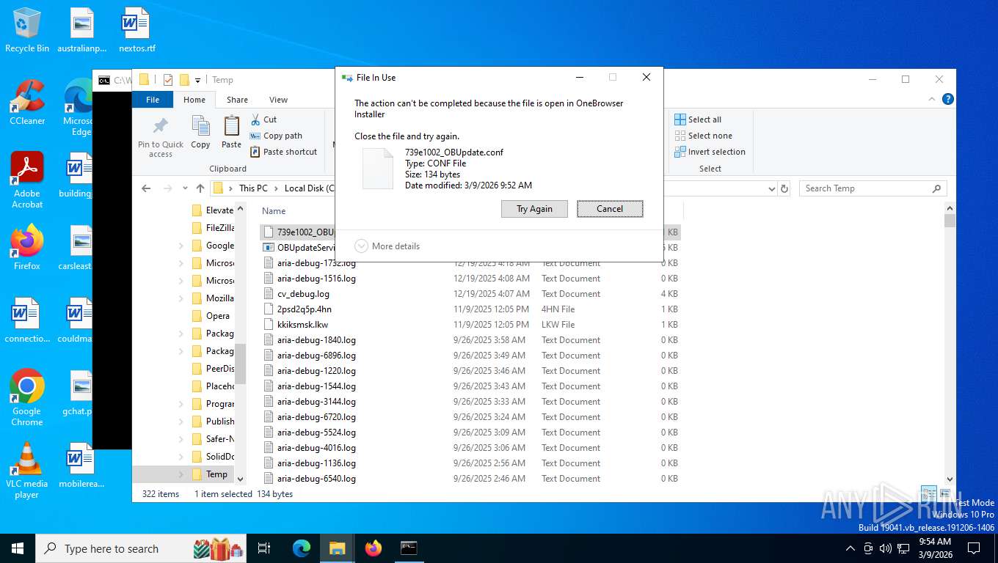Image resolution: width=998 pixels, height=563 pixels.
Task: Switch to the Home ribbon tab
Action: 194,100
